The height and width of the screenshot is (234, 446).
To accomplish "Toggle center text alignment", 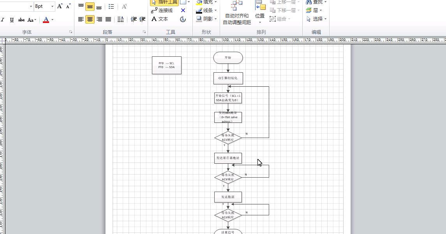I will pos(90,19).
